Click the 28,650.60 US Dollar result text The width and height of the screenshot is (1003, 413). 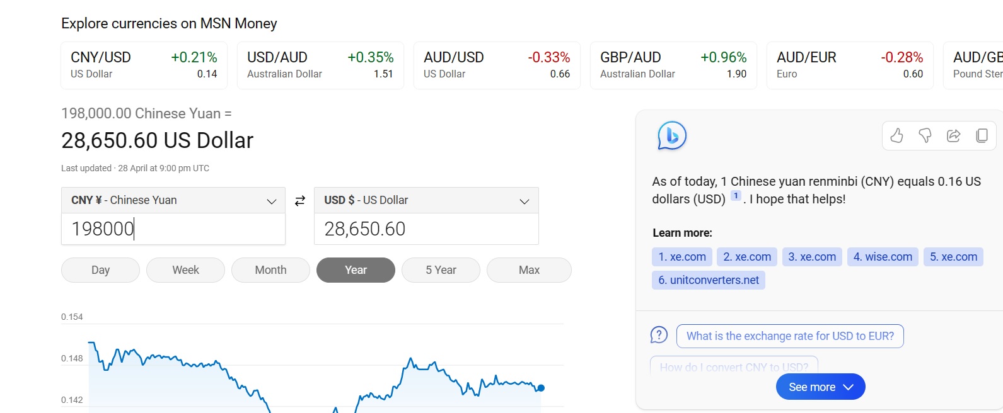coord(157,140)
